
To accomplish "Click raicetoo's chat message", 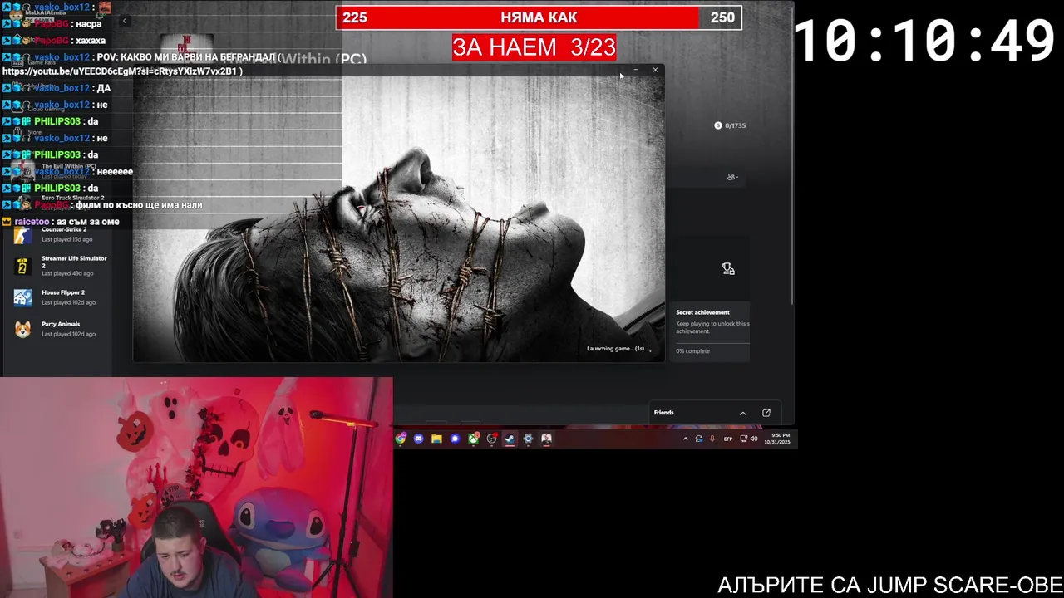I will point(62,222).
